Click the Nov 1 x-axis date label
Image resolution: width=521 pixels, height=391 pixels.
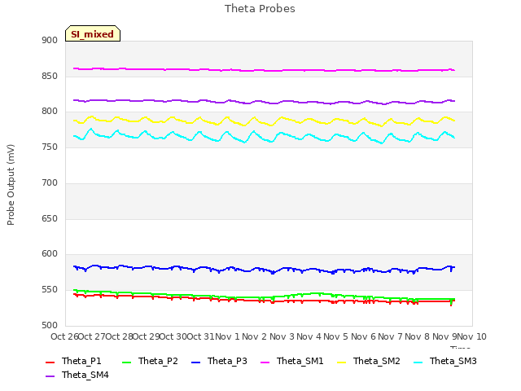click(227, 336)
